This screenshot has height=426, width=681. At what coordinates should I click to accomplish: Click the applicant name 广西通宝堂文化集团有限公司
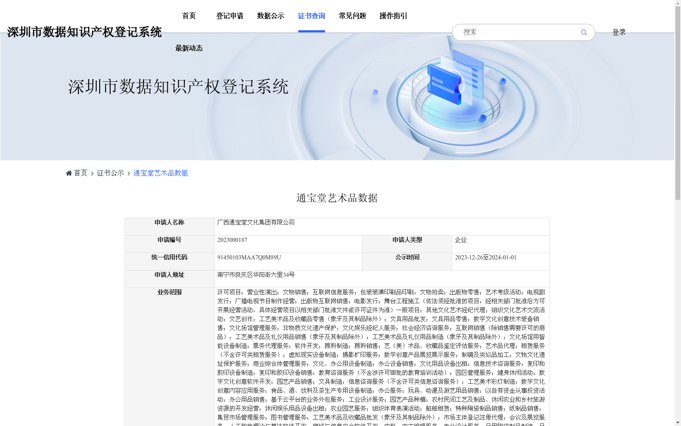point(256,222)
